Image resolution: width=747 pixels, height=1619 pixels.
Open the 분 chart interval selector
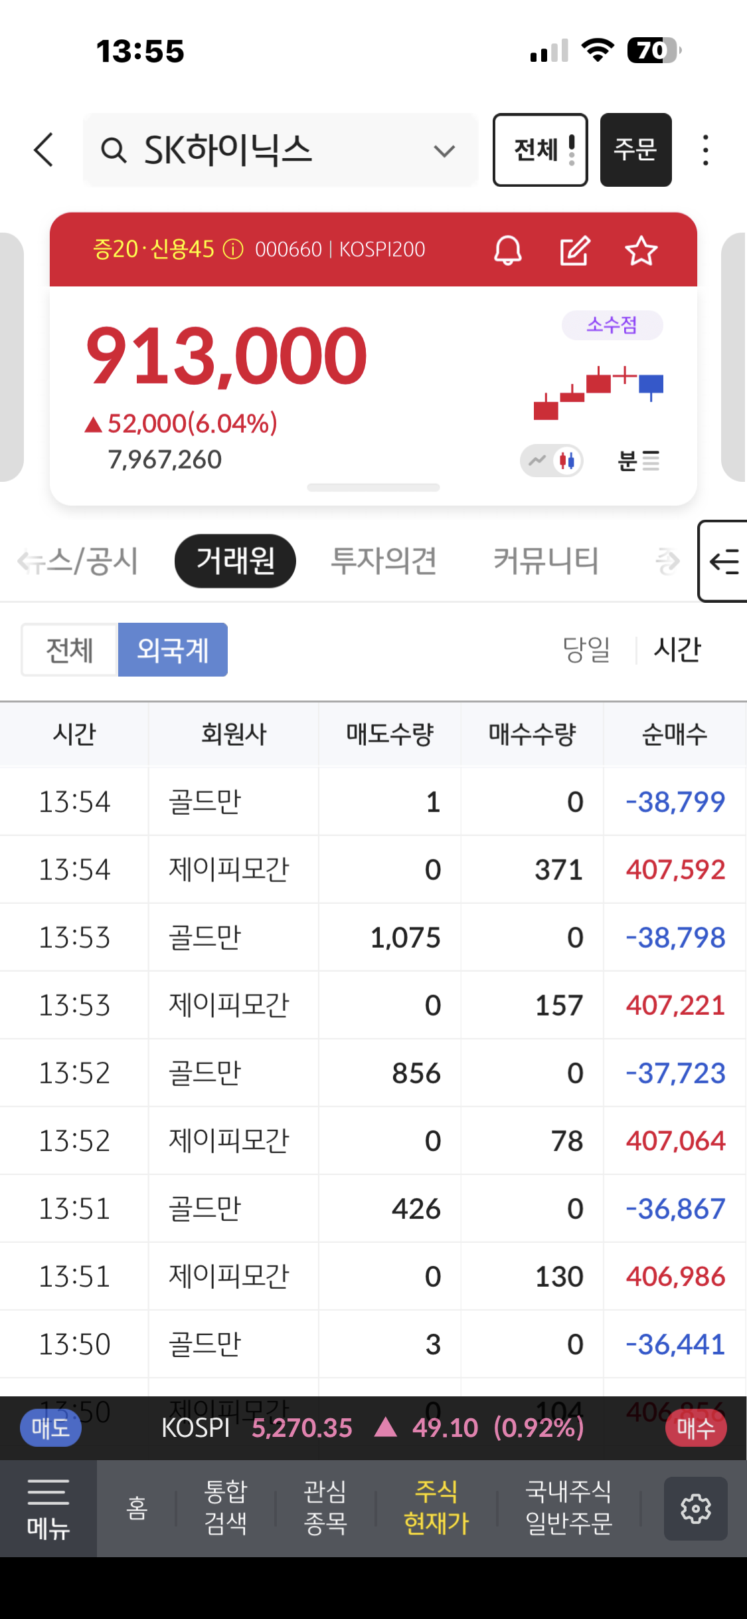click(638, 461)
